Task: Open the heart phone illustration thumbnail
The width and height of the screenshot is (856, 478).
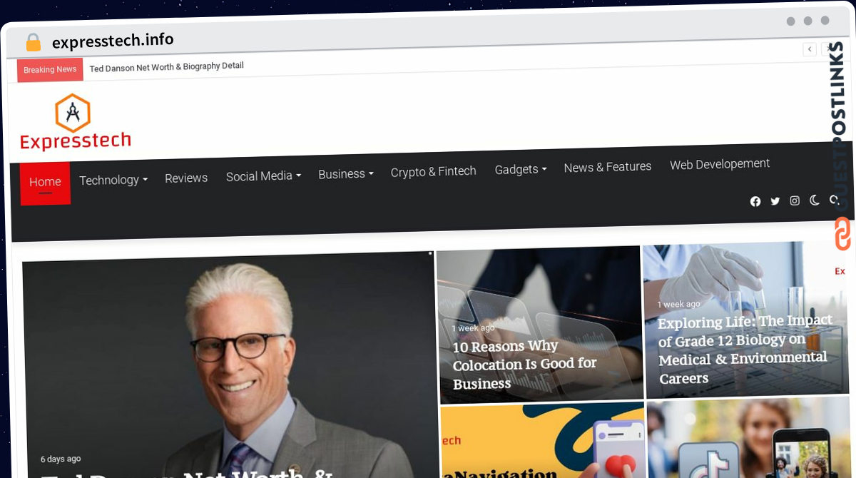Action: pos(543,440)
